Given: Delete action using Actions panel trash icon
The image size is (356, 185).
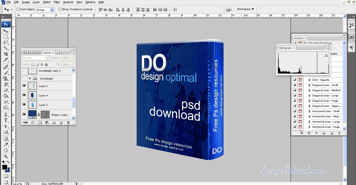Looking at the screenshot, I should tap(339, 133).
